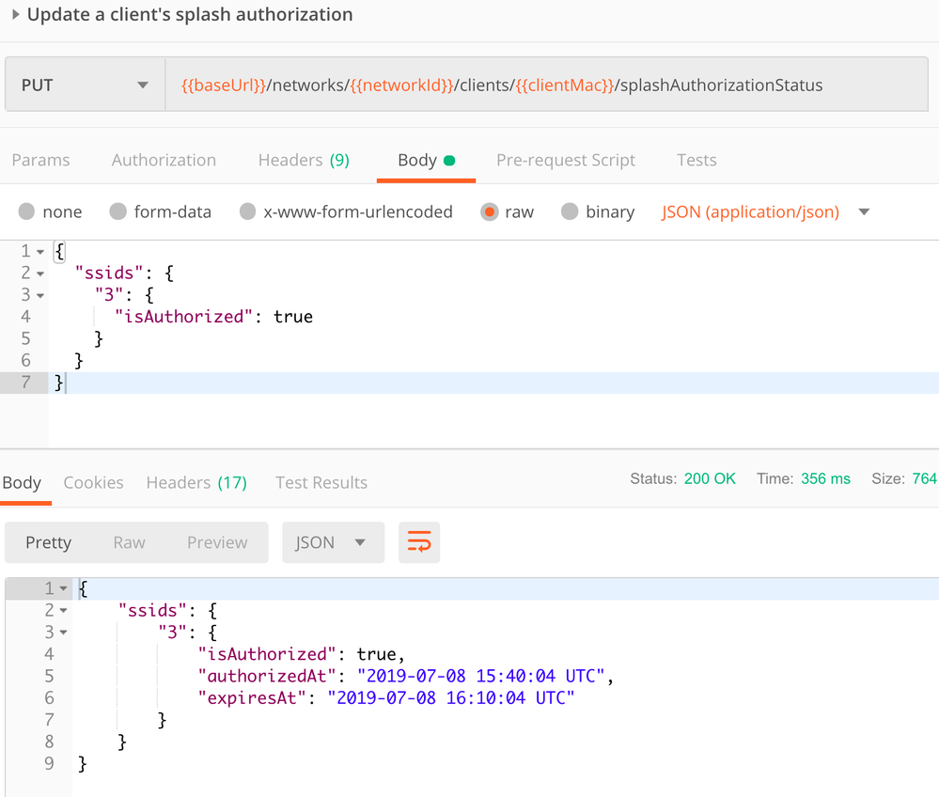Click the "2019-07-08 16:10:04 UTC" value

pos(451,697)
